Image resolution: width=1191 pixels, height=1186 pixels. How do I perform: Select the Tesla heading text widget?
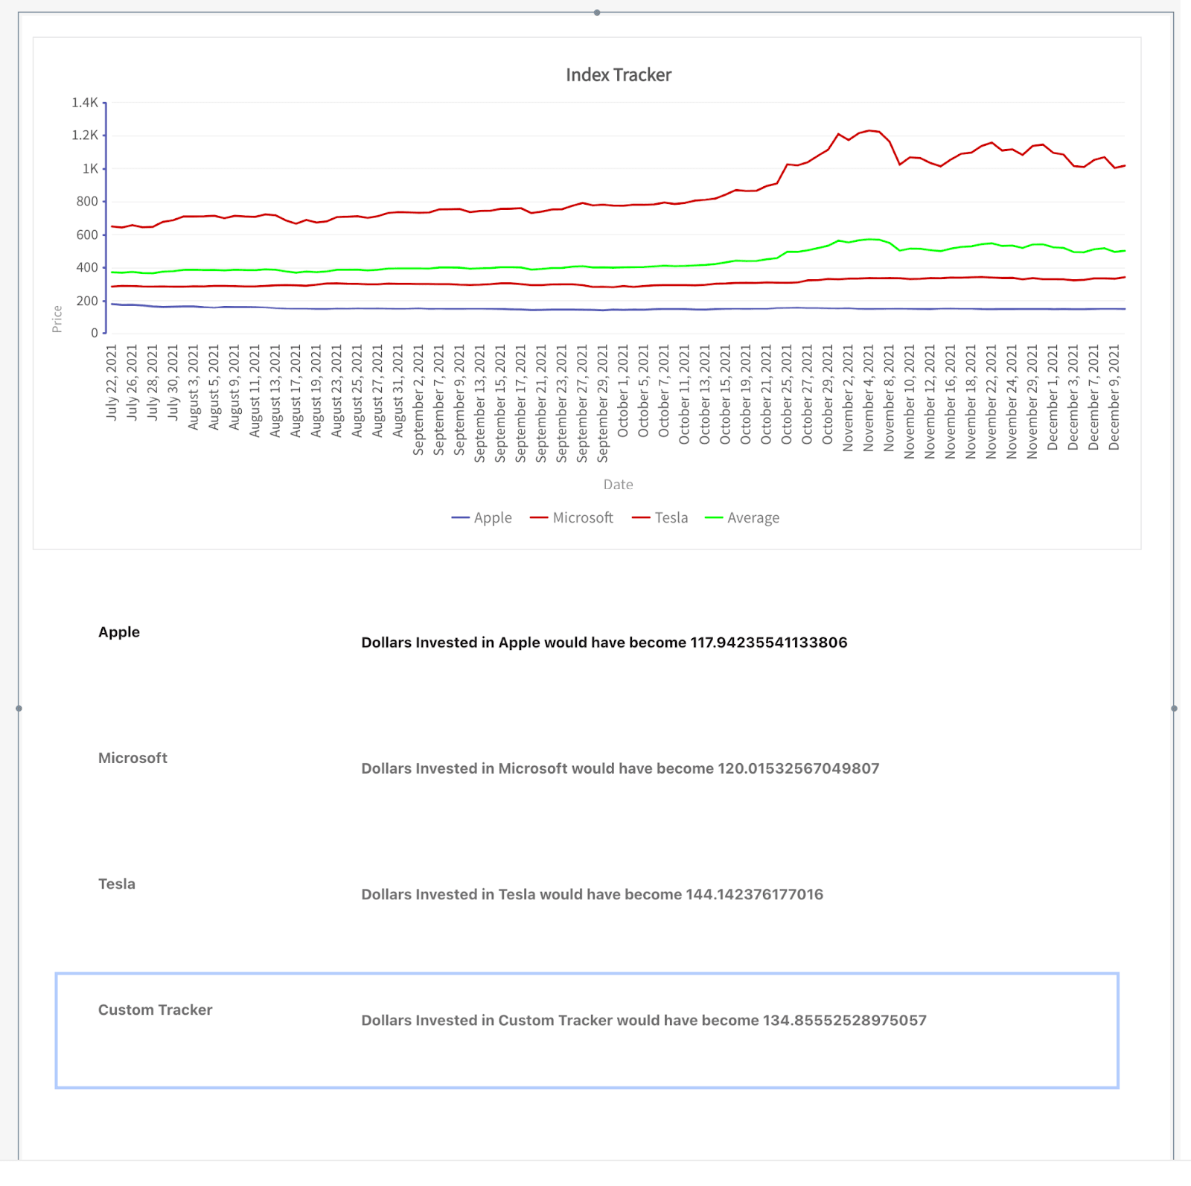[117, 884]
